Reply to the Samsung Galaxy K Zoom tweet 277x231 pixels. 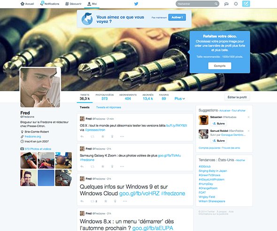coord(82,166)
